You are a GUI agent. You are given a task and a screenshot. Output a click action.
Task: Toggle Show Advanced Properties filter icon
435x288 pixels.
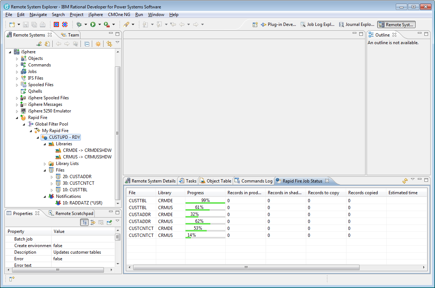(x=93, y=222)
